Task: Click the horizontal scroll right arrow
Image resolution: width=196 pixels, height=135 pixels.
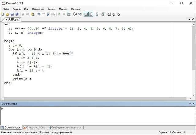Action: coord(190,99)
